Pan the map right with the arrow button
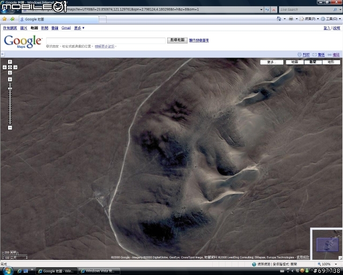Screen dimensions: 343x275 click(x=16, y=67)
